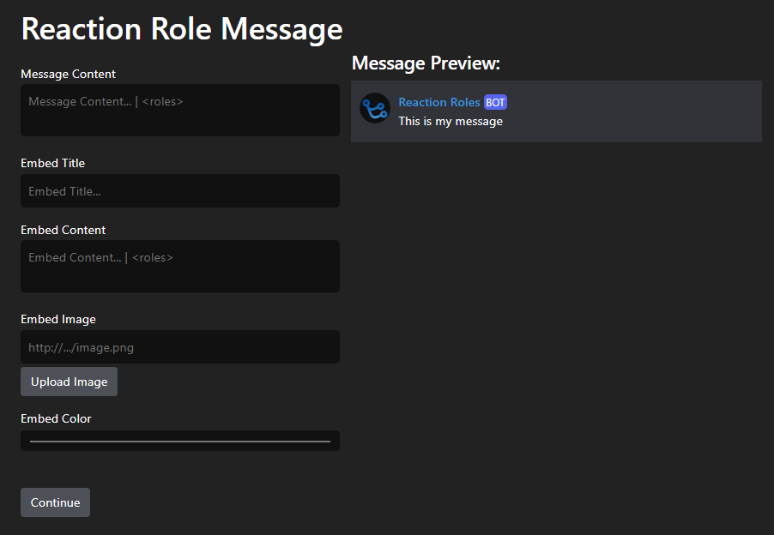Click the Message Preview heading
Image resolution: width=774 pixels, height=535 pixels.
coord(426,63)
